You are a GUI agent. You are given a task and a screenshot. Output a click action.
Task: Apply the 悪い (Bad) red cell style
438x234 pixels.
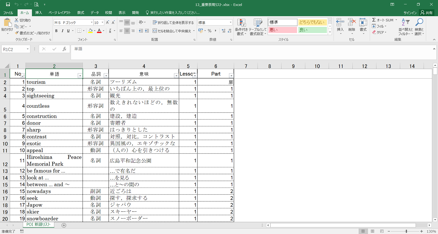click(282, 30)
